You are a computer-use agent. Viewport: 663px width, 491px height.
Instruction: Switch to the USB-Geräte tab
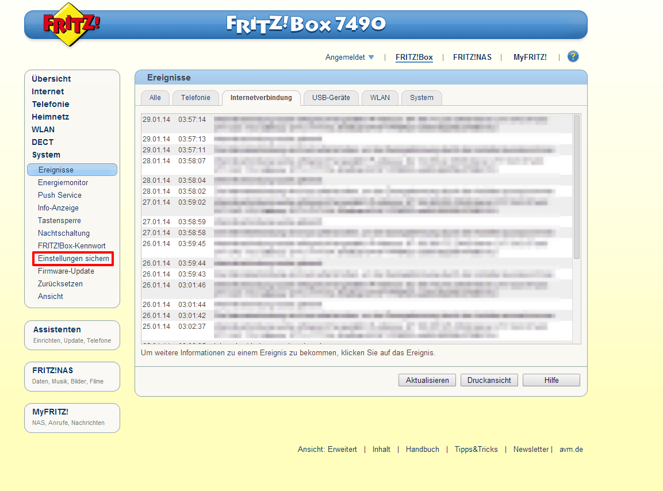point(331,98)
